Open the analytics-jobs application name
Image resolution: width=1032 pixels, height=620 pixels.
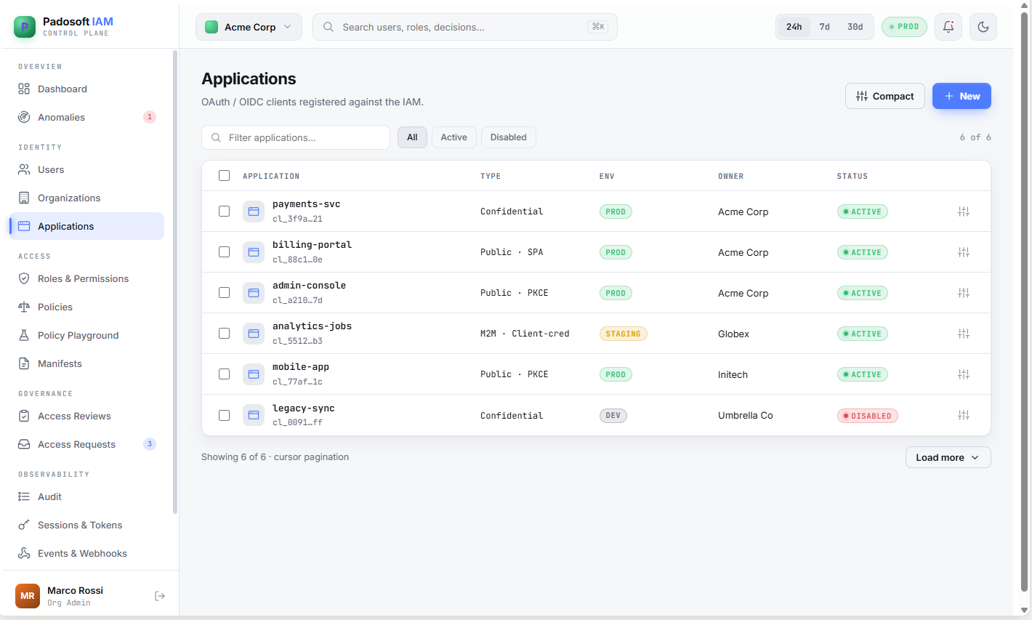pos(313,326)
